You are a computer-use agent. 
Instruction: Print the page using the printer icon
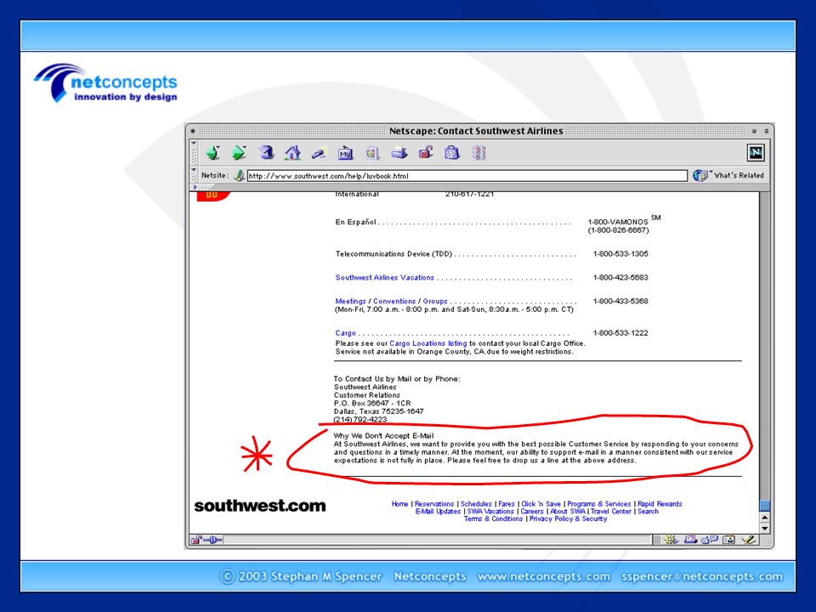point(399,153)
